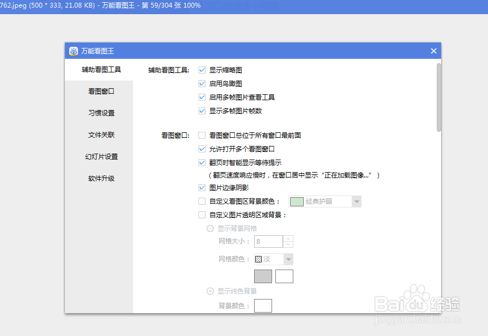Toggle 图片边缘阴影
The height and width of the screenshot is (336, 488).
pyautogui.click(x=202, y=187)
